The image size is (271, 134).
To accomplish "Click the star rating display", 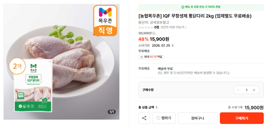I will coord(145,27).
